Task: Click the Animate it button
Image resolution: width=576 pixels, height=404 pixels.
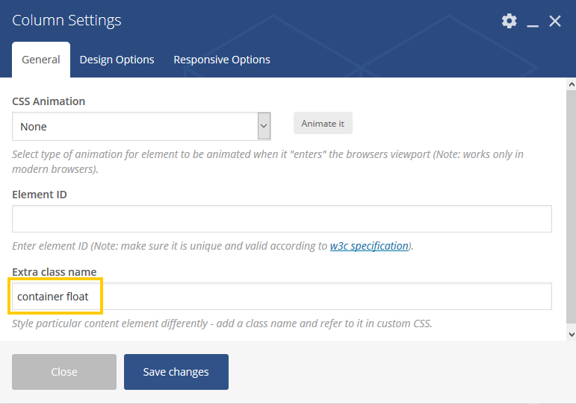Action: [x=323, y=123]
